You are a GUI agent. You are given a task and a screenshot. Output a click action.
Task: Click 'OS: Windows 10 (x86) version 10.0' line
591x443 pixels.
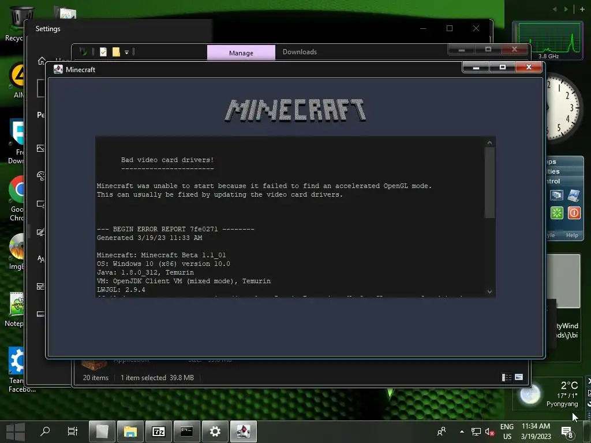[163, 264]
